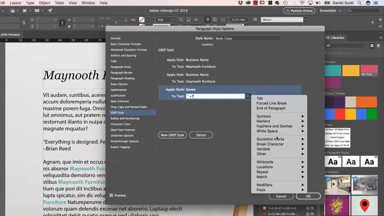
Task: Expand the Posix submenu
Action: coord(279,190)
